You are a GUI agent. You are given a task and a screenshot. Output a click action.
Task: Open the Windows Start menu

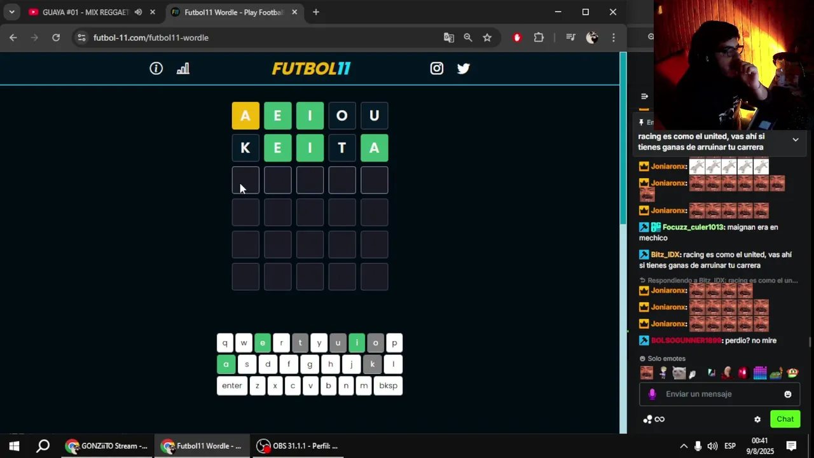point(14,446)
